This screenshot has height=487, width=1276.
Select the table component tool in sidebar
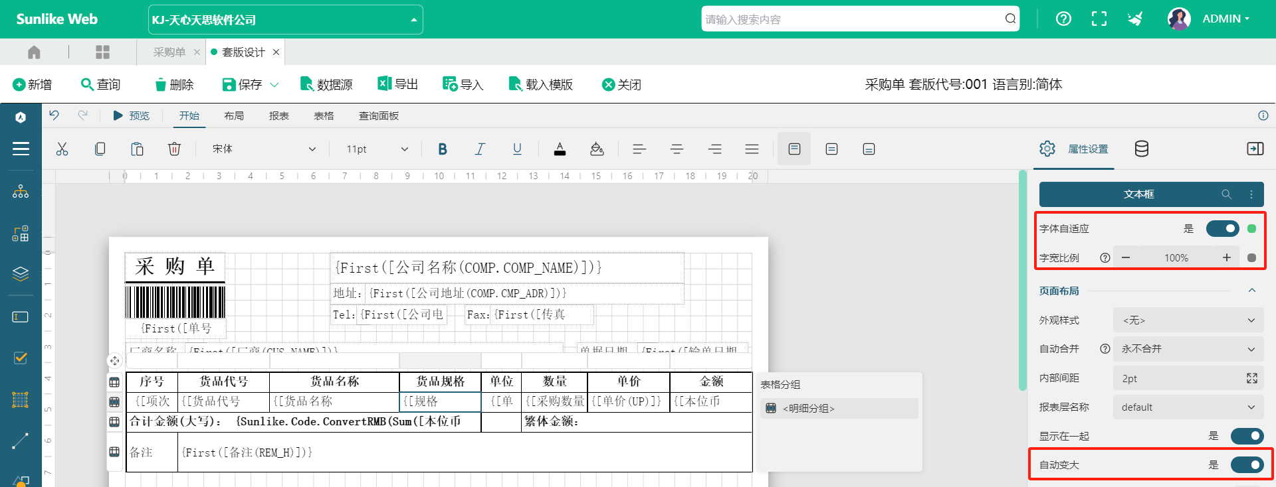click(x=21, y=399)
